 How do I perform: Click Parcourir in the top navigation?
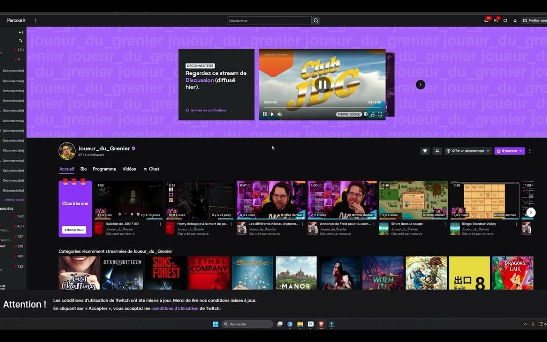click(x=16, y=20)
